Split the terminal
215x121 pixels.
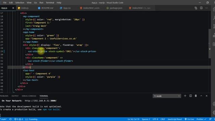click(x=190, y=96)
